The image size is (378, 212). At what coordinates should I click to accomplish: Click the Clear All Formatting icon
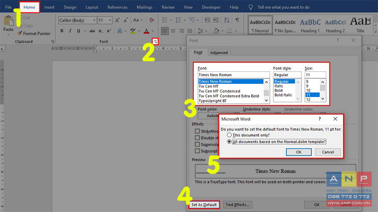click(x=152, y=20)
